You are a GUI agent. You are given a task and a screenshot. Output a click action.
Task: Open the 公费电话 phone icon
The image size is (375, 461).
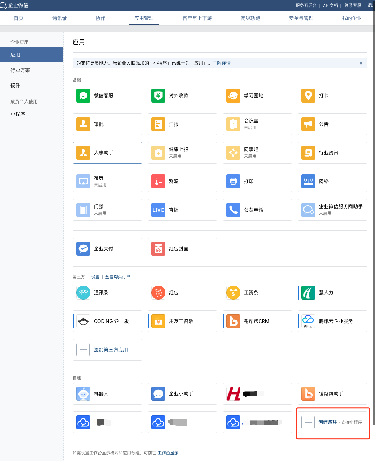point(233,210)
